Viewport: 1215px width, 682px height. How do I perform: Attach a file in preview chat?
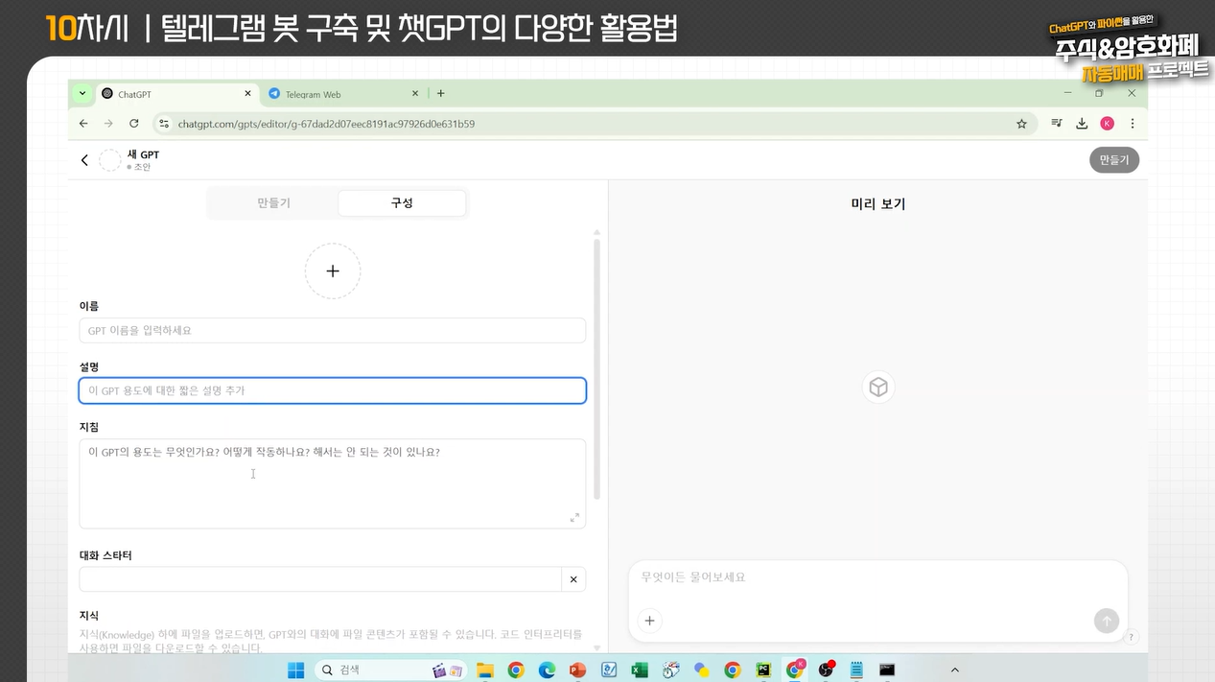pos(649,621)
